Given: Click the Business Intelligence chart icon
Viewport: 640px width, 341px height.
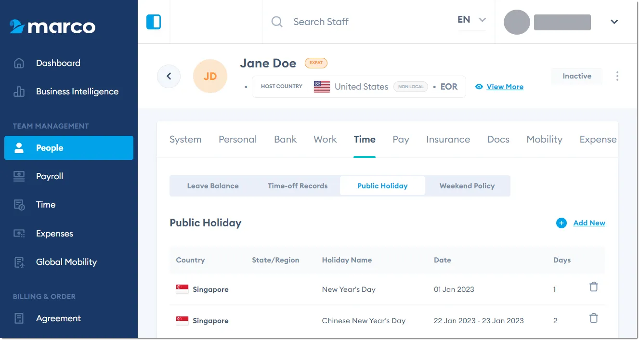Looking at the screenshot, I should tap(19, 92).
